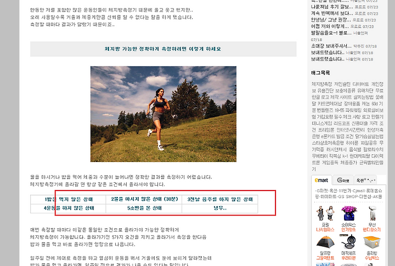
Task: Click the handheld vacuum cleaner product image
Action: pyautogui.click(x=371, y=213)
